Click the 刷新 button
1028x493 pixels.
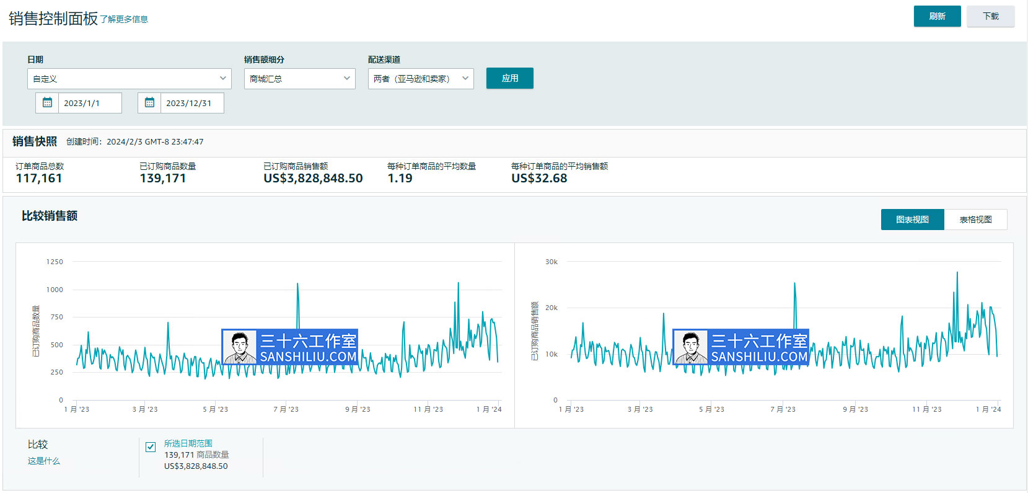[x=938, y=16]
